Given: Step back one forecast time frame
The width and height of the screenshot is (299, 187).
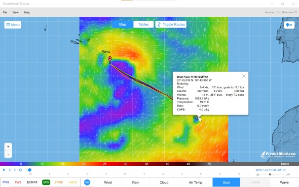Looking at the screenshot, I should 10,170.
